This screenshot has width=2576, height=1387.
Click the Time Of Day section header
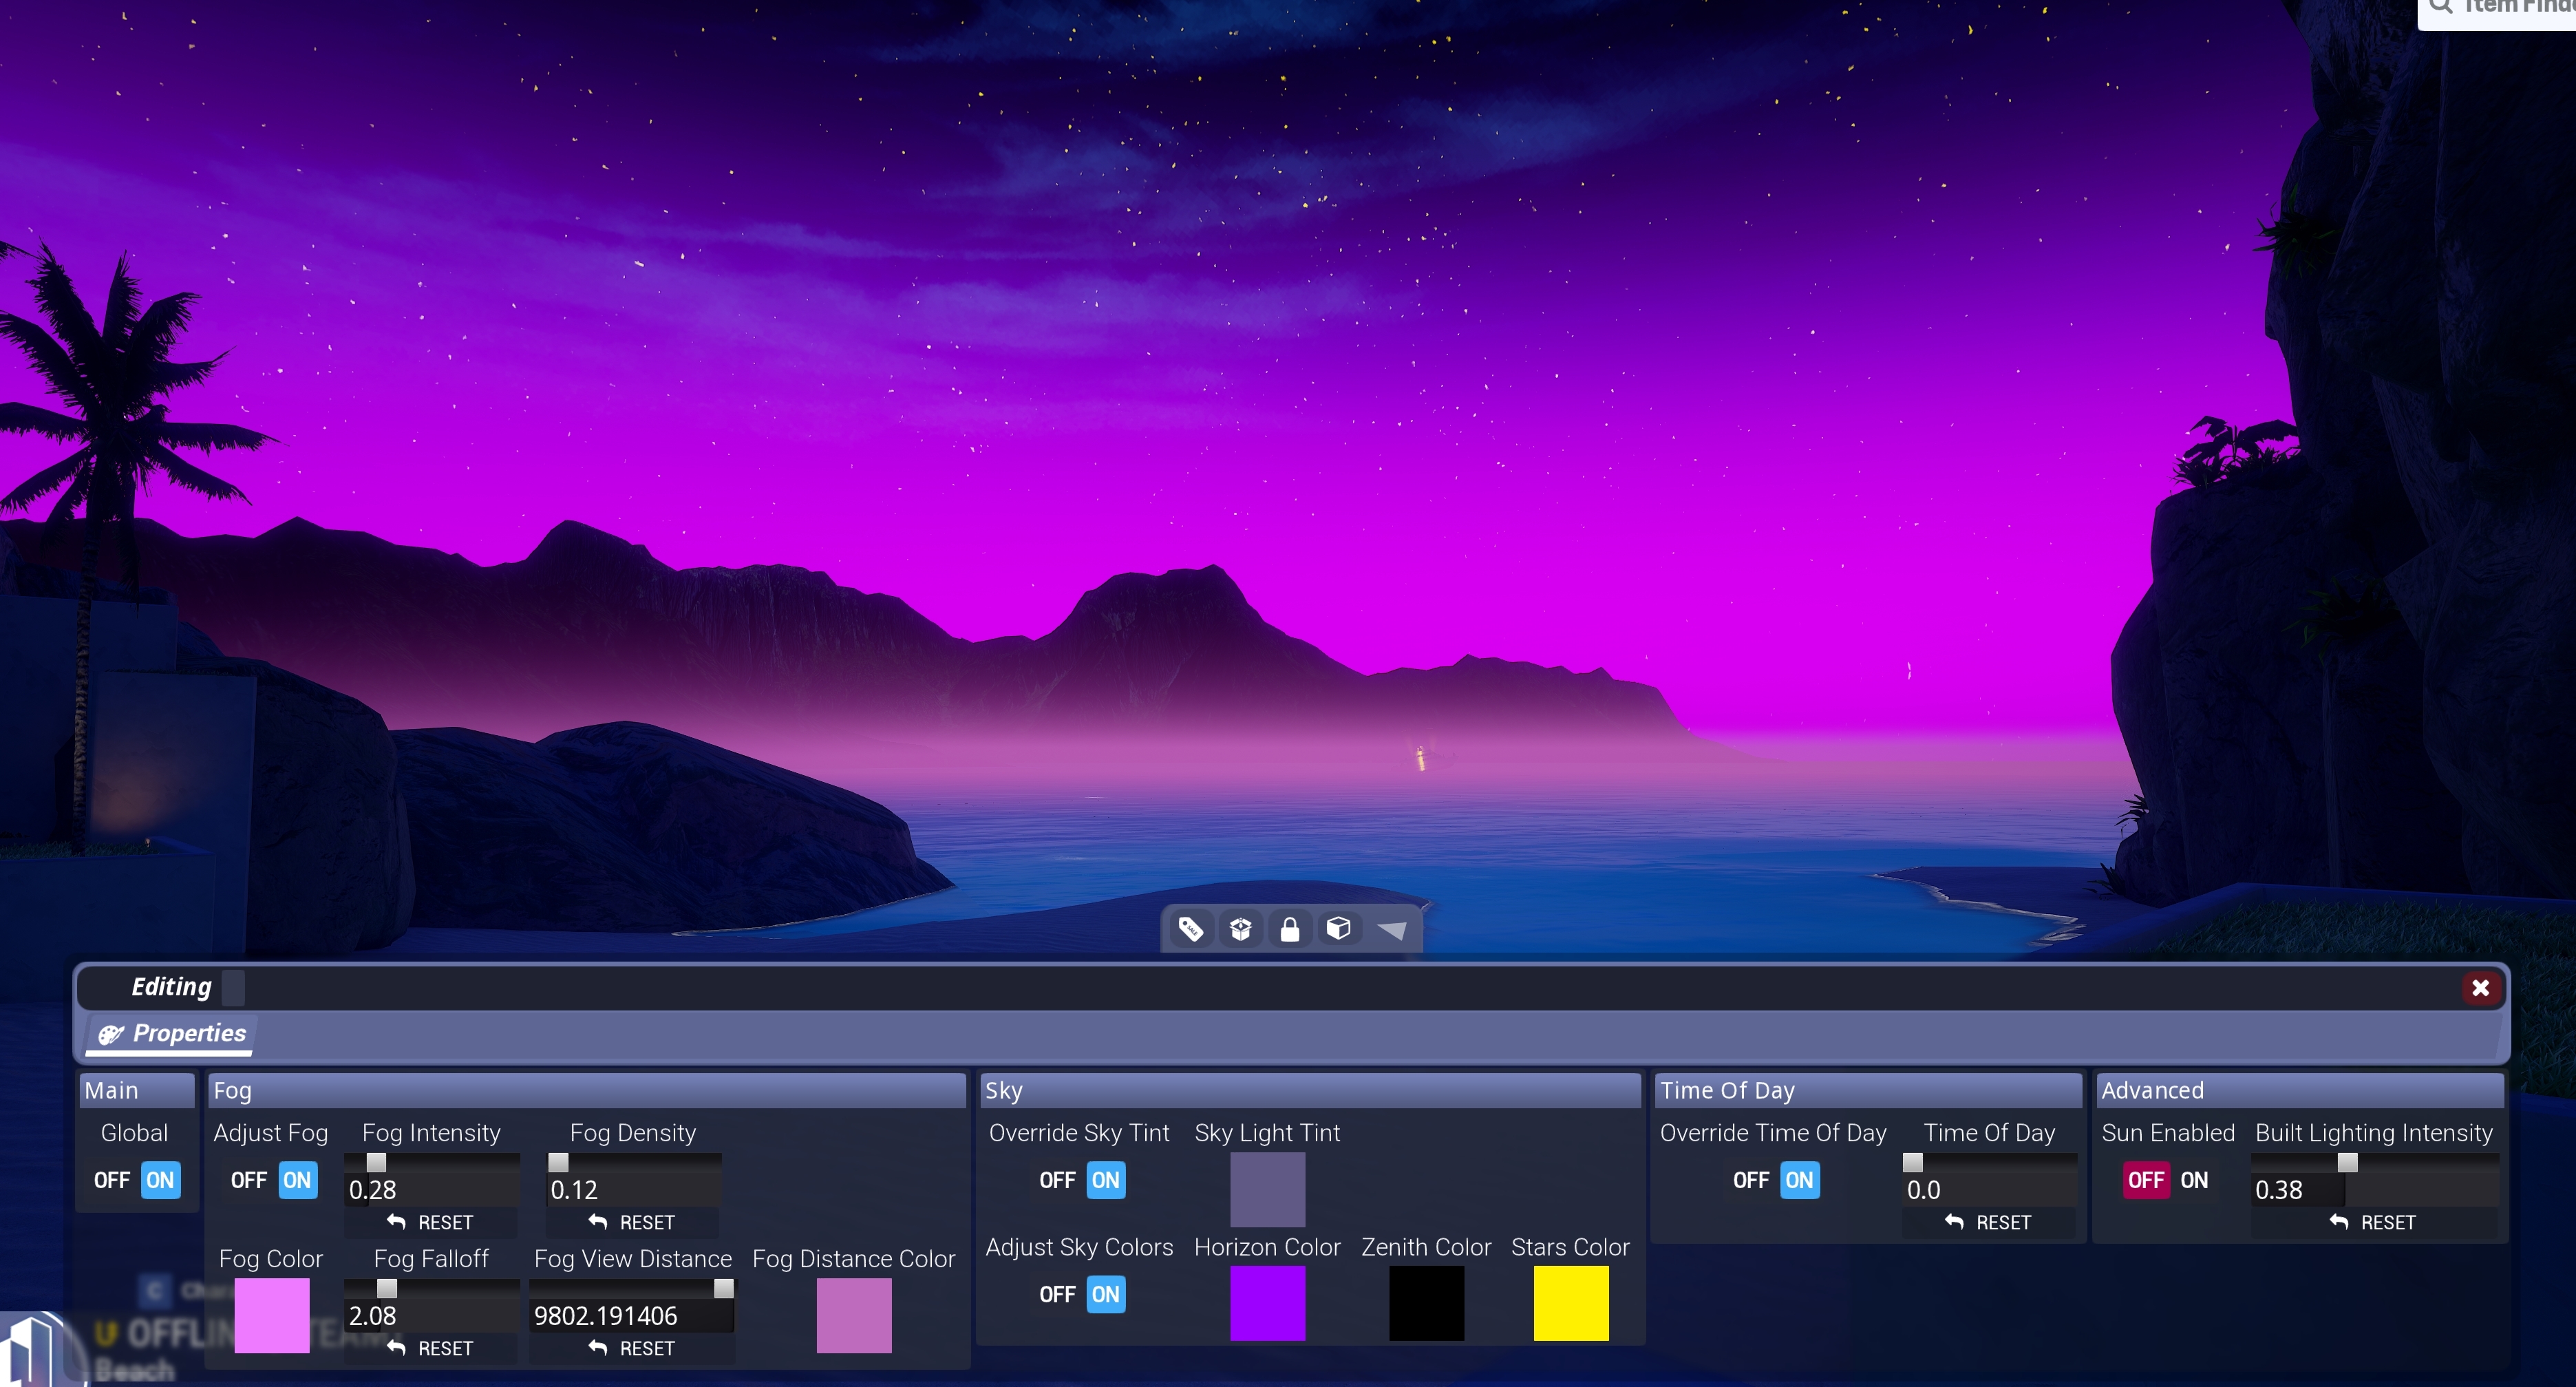1868,1090
